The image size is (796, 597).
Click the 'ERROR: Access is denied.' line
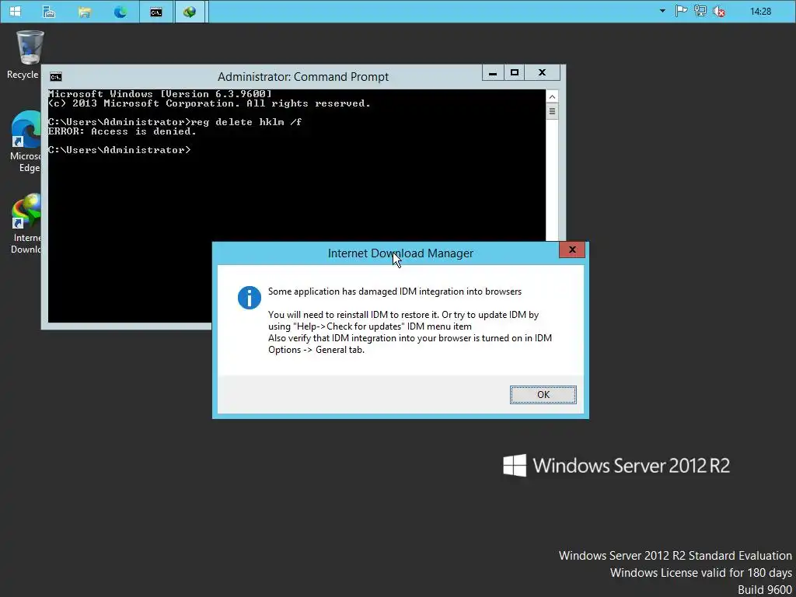(122, 131)
